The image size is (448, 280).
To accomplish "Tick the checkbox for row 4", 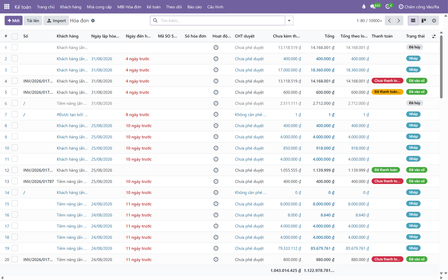I will click(15, 81).
